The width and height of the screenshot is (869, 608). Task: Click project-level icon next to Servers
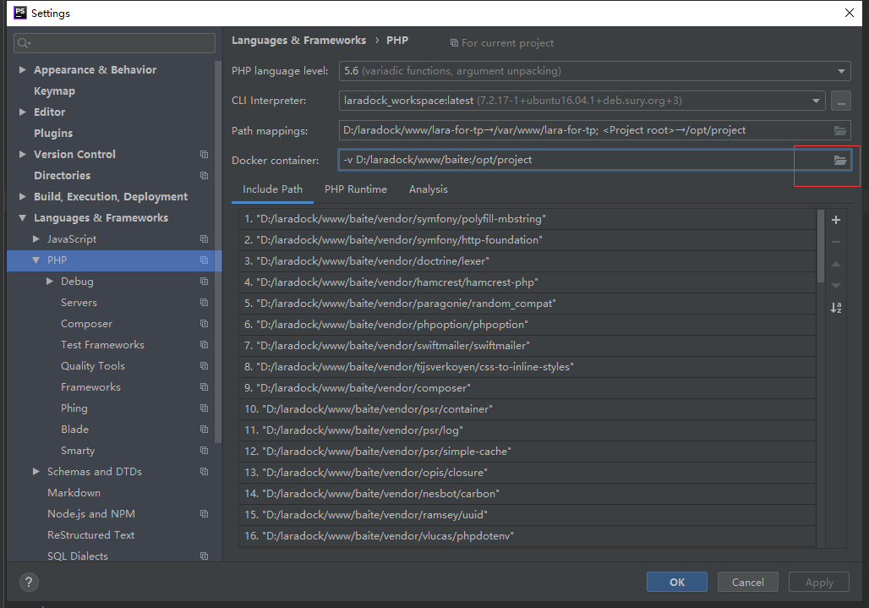204,302
